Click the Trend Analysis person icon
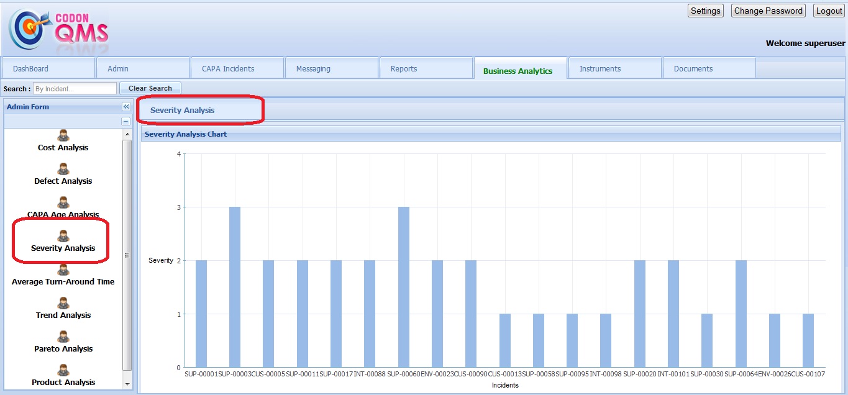The image size is (848, 395). point(63,303)
